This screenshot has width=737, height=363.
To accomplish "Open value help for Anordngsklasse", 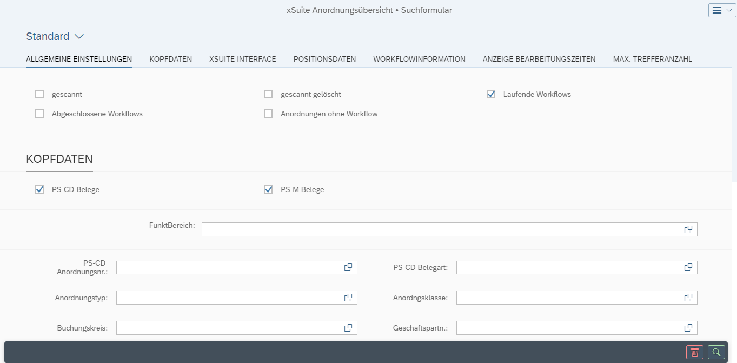I will [x=688, y=297].
